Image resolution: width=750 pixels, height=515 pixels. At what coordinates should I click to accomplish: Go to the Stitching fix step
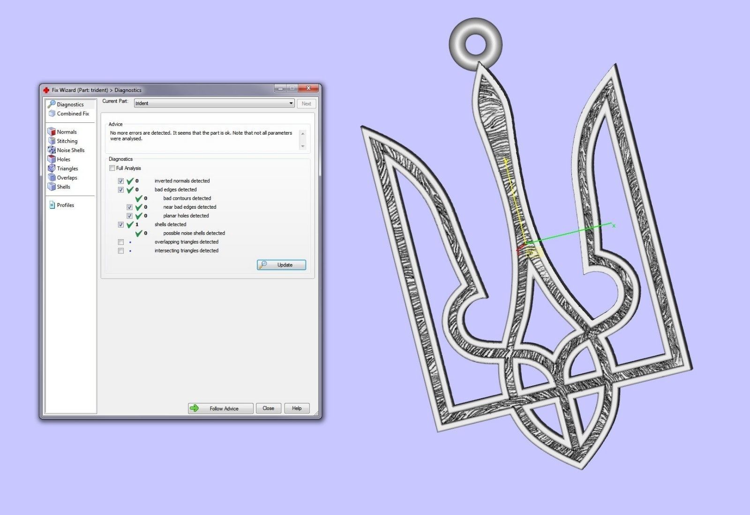click(x=63, y=141)
